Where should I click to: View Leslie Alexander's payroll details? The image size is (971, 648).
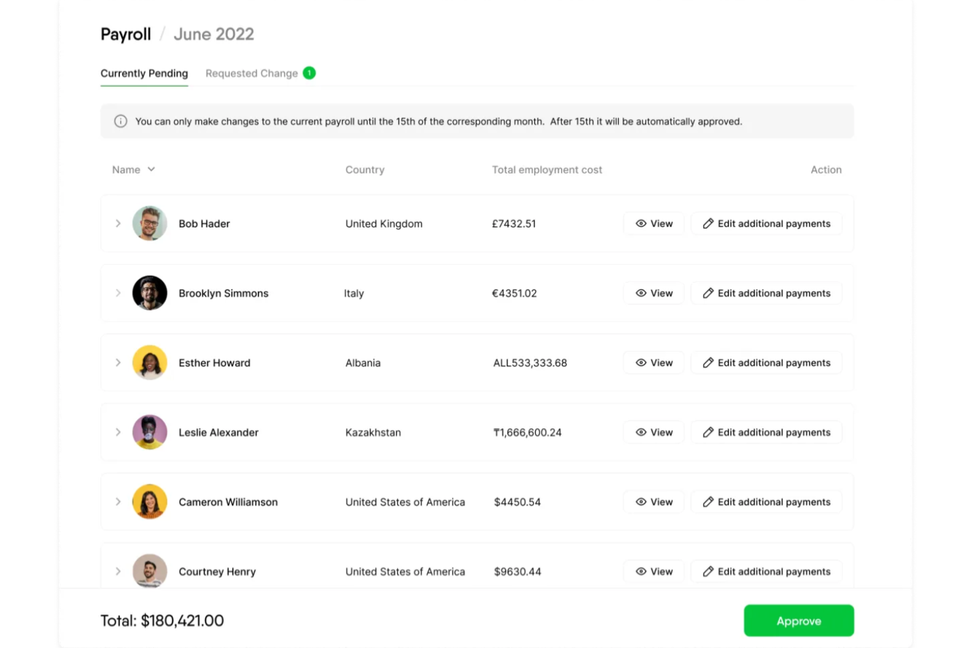click(x=654, y=432)
